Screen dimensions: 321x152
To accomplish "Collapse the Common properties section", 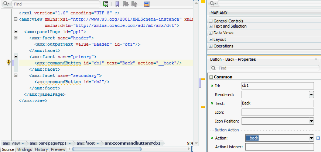I will 211,77.
